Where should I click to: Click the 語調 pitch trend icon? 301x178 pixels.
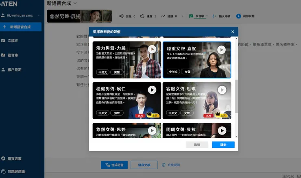[163, 16]
